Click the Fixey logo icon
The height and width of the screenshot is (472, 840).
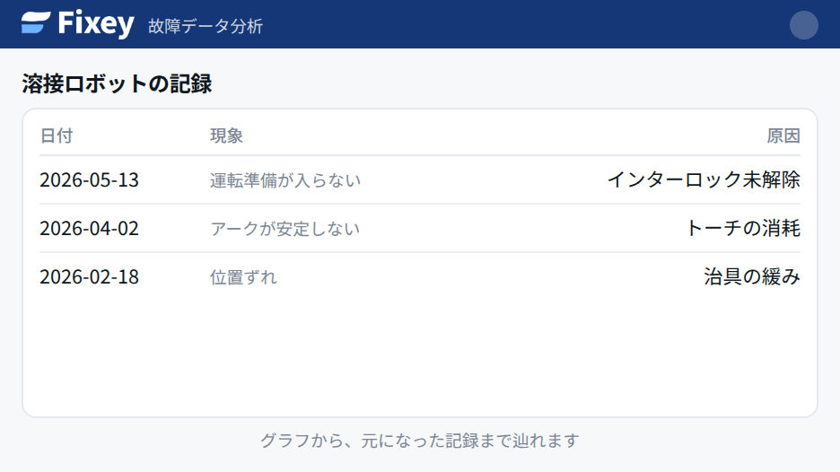point(36,23)
